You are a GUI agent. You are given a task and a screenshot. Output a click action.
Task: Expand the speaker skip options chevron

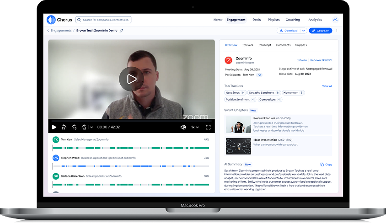pyautogui.click(x=91, y=127)
